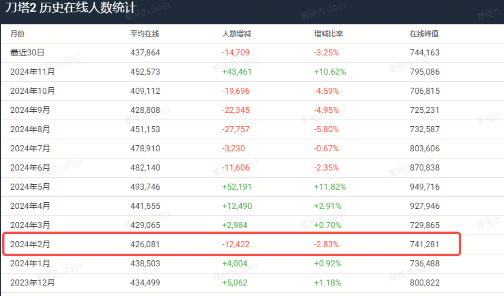Viewport: 504px width, 296px height.
Task: Click the 增减比率 column header
Action: pyautogui.click(x=328, y=34)
